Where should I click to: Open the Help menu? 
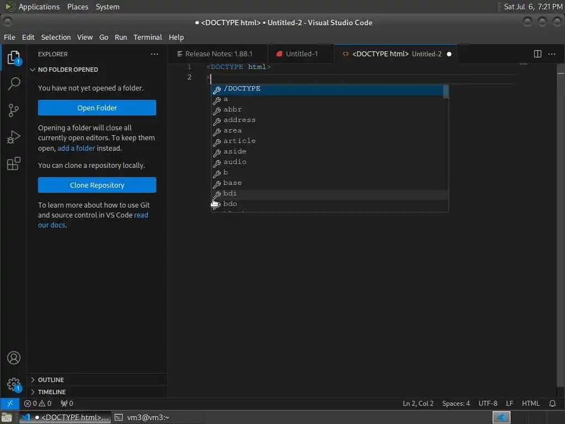pos(176,37)
